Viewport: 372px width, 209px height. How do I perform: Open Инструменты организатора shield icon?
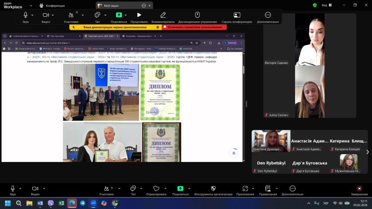tap(213, 189)
